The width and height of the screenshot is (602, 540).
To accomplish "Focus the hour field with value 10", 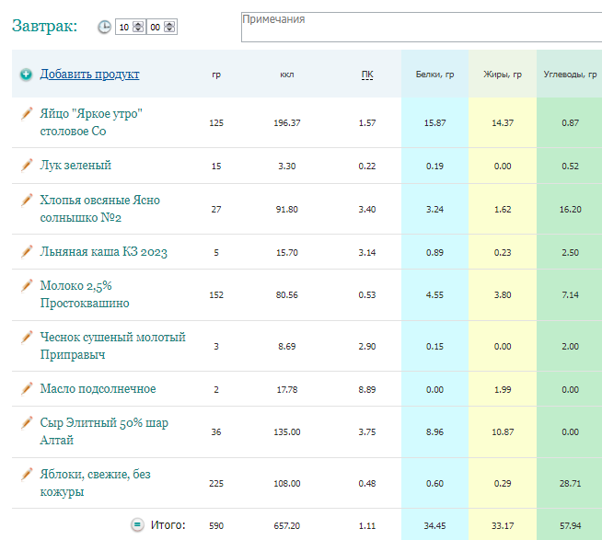I will click(131, 27).
